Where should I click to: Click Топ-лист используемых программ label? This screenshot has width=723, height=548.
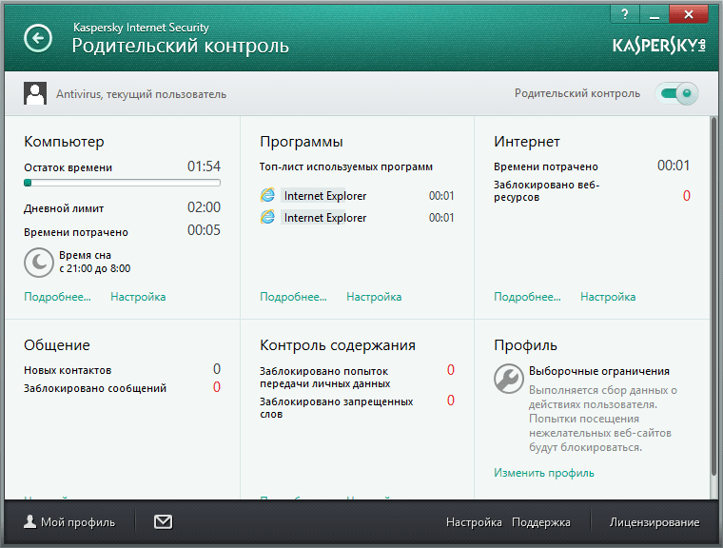point(346,166)
